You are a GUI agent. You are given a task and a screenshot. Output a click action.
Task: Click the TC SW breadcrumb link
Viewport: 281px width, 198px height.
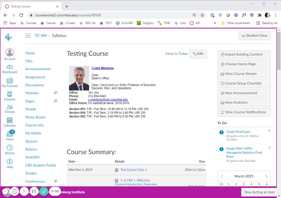pos(41,35)
